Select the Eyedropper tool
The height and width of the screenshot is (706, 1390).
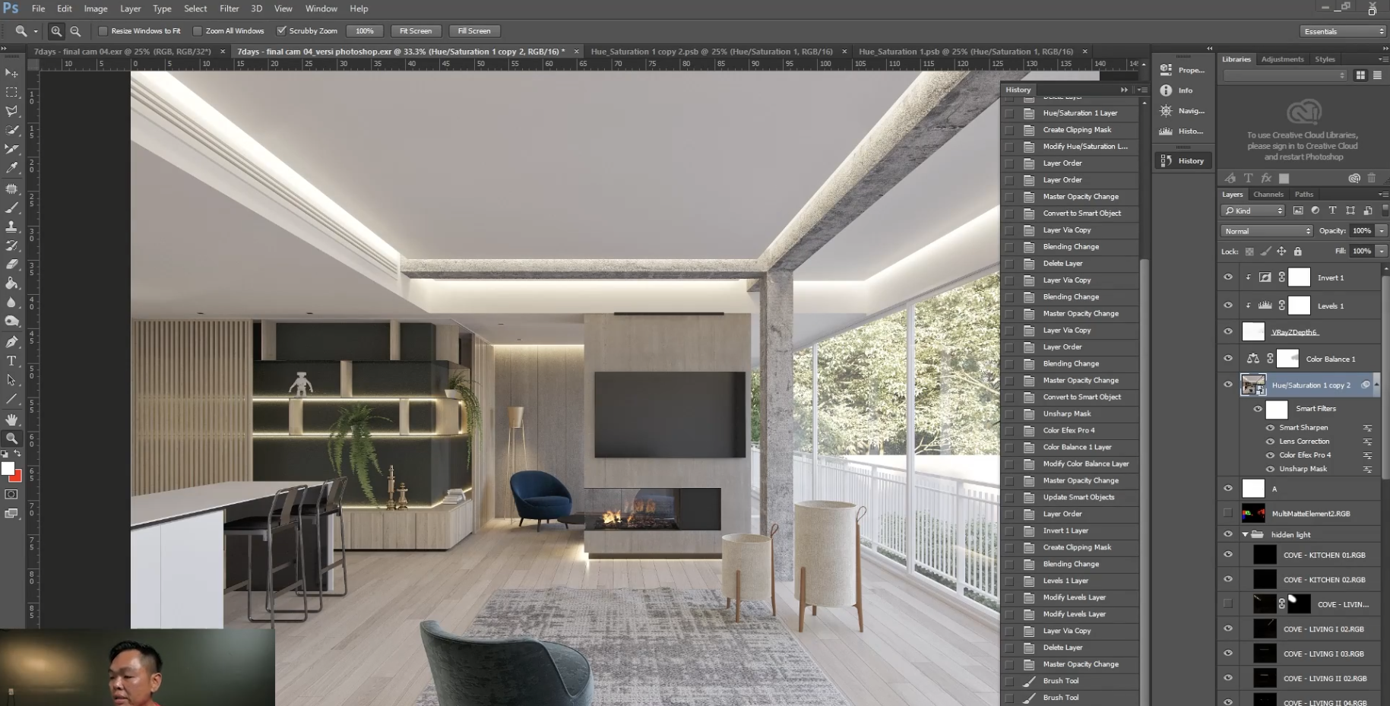[11, 168]
